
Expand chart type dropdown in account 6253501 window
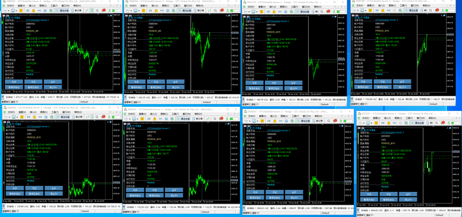point(363,123)
